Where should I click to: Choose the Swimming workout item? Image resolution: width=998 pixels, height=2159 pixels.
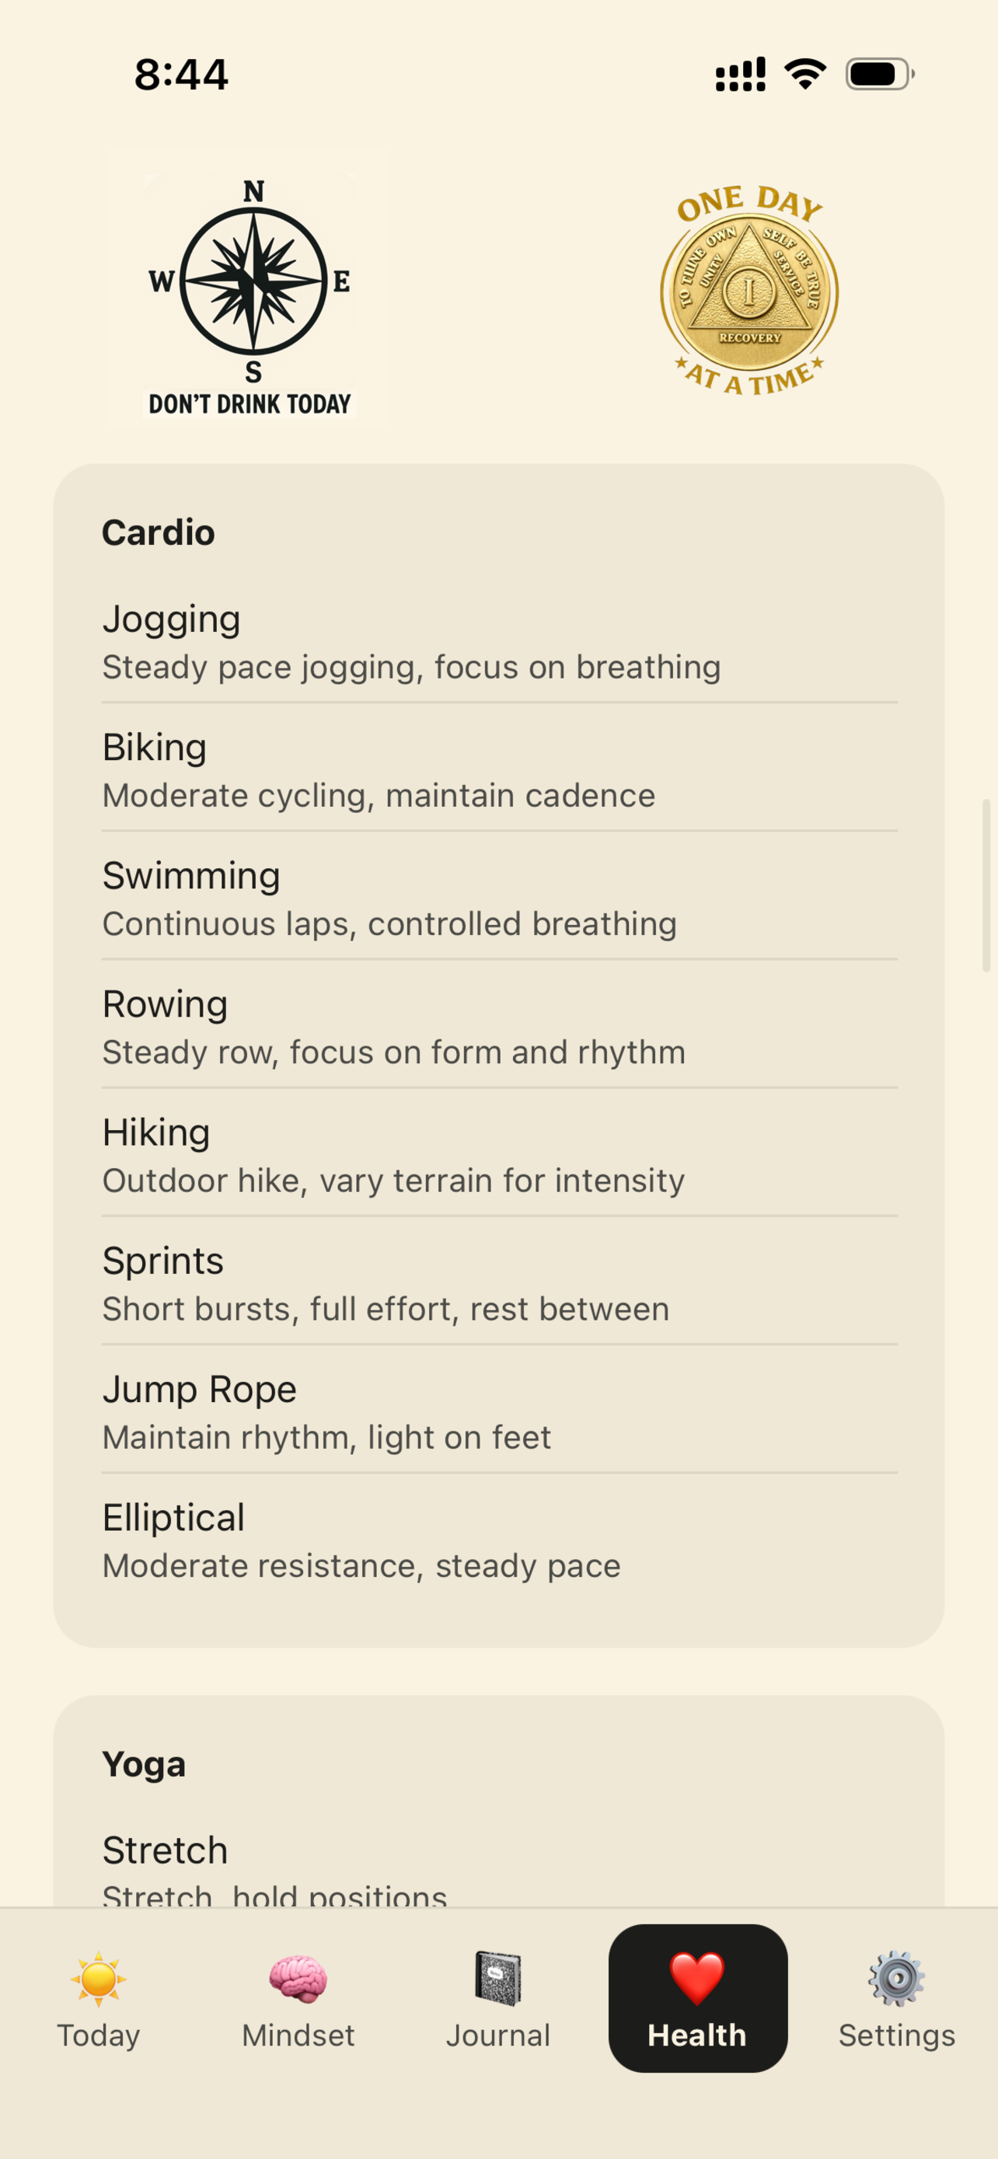500,898
